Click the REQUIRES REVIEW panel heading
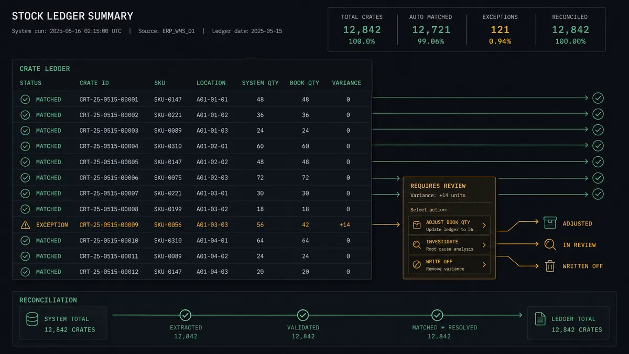This screenshot has width=629, height=354. tap(438, 186)
